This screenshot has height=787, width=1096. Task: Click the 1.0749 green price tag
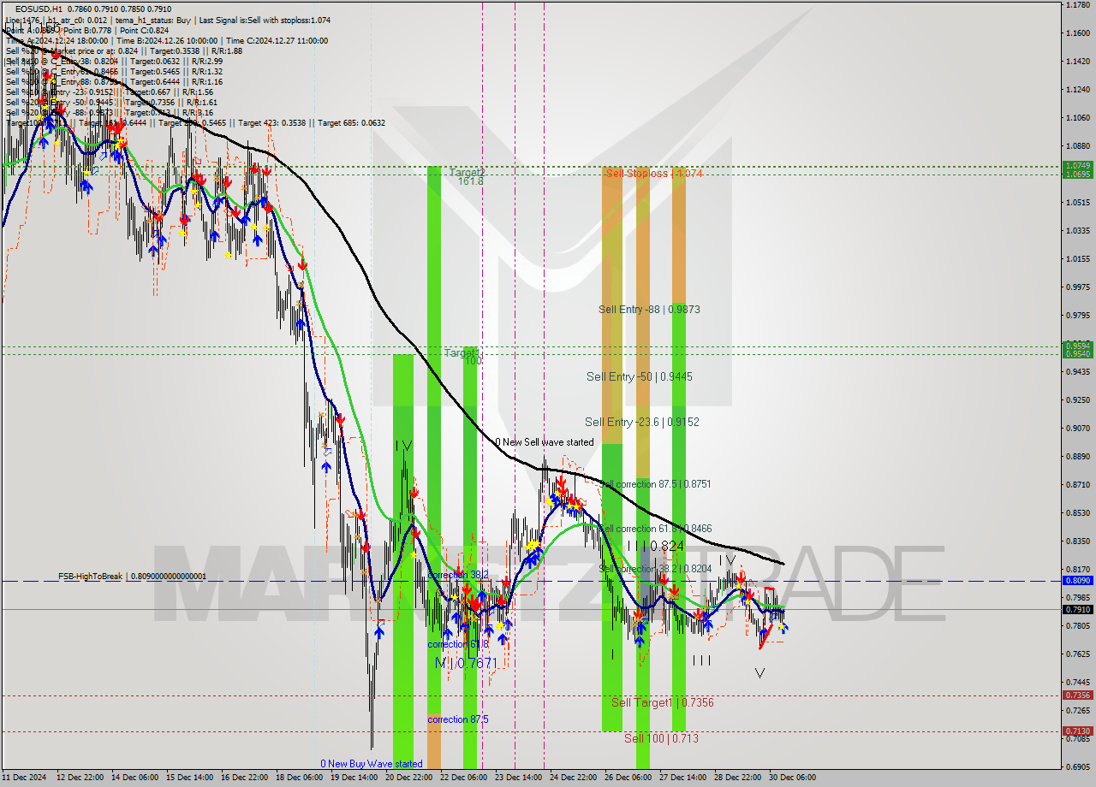(1077, 165)
